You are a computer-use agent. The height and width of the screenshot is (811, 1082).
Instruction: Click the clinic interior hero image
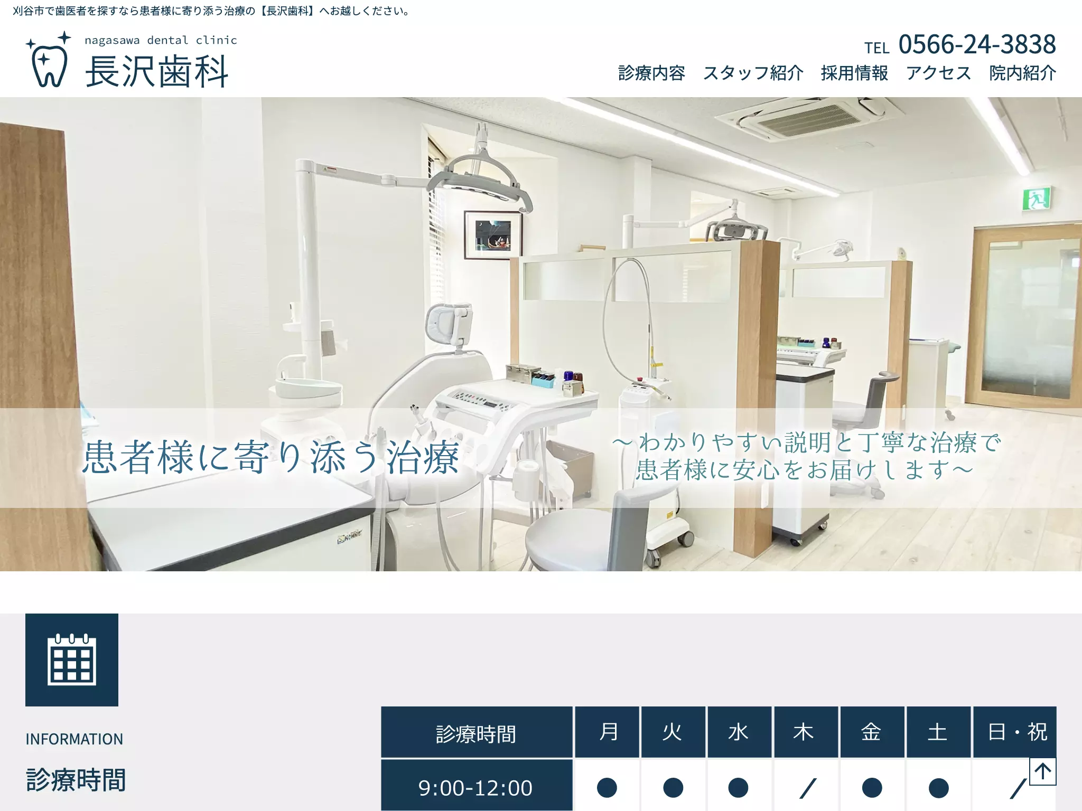coord(541,334)
